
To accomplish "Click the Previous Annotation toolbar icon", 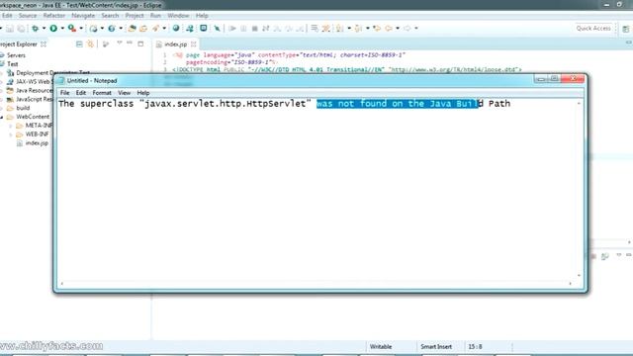I will (x=358, y=29).
